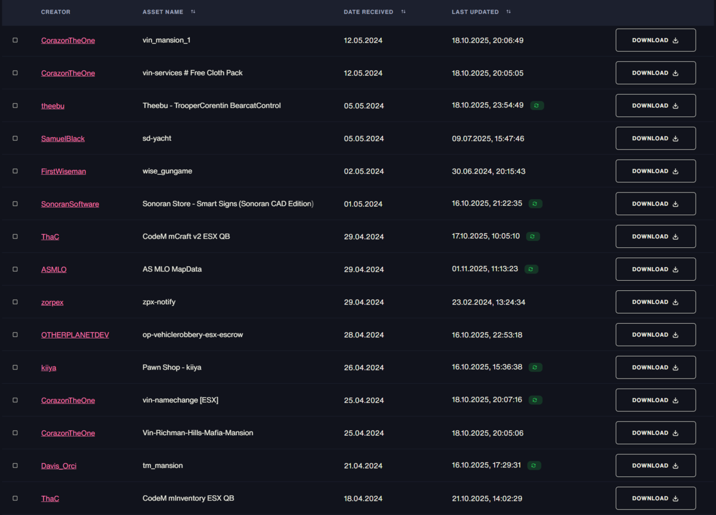The width and height of the screenshot is (716, 515).
Task: Sort by Date Received arrows
Action: pos(403,12)
